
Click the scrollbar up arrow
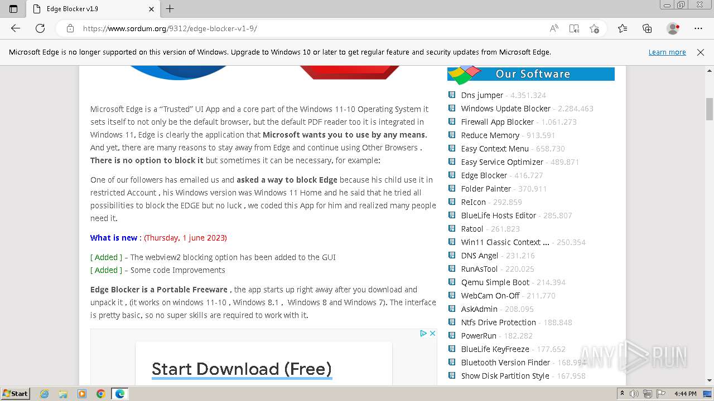click(x=710, y=70)
